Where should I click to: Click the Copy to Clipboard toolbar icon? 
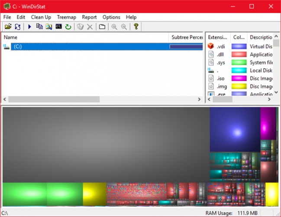click(39, 26)
